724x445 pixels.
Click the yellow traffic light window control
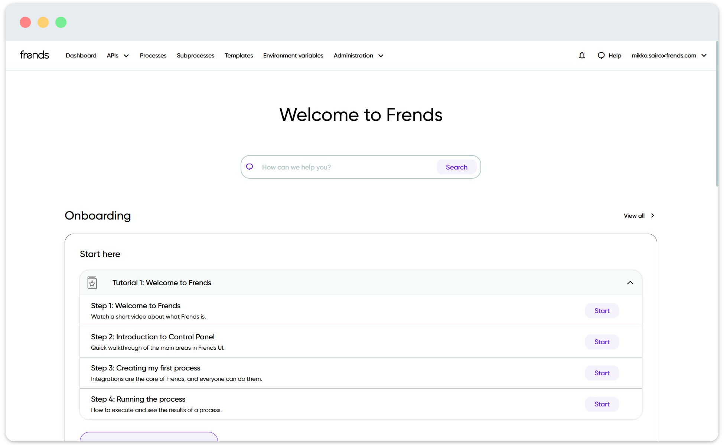[43, 22]
